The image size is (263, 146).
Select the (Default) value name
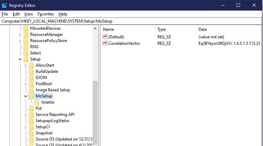pyautogui.click(x=116, y=37)
